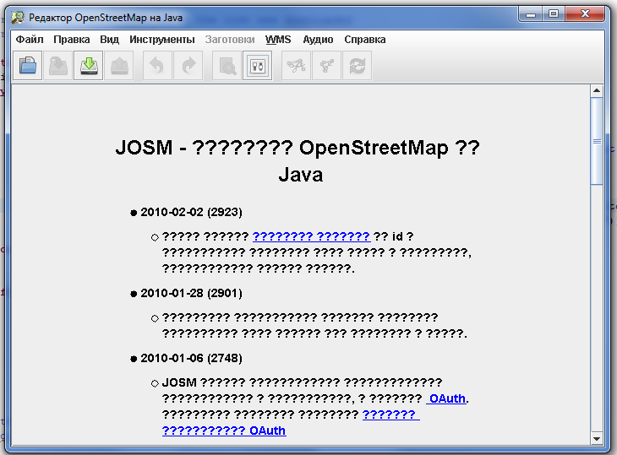Open the Файл menu
This screenshot has width=617, height=455.
pyautogui.click(x=30, y=40)
